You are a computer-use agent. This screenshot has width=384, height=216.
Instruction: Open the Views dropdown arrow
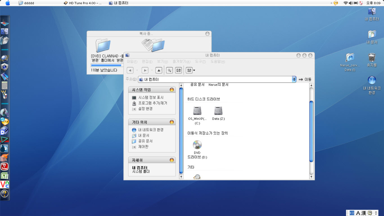point(194,71)
